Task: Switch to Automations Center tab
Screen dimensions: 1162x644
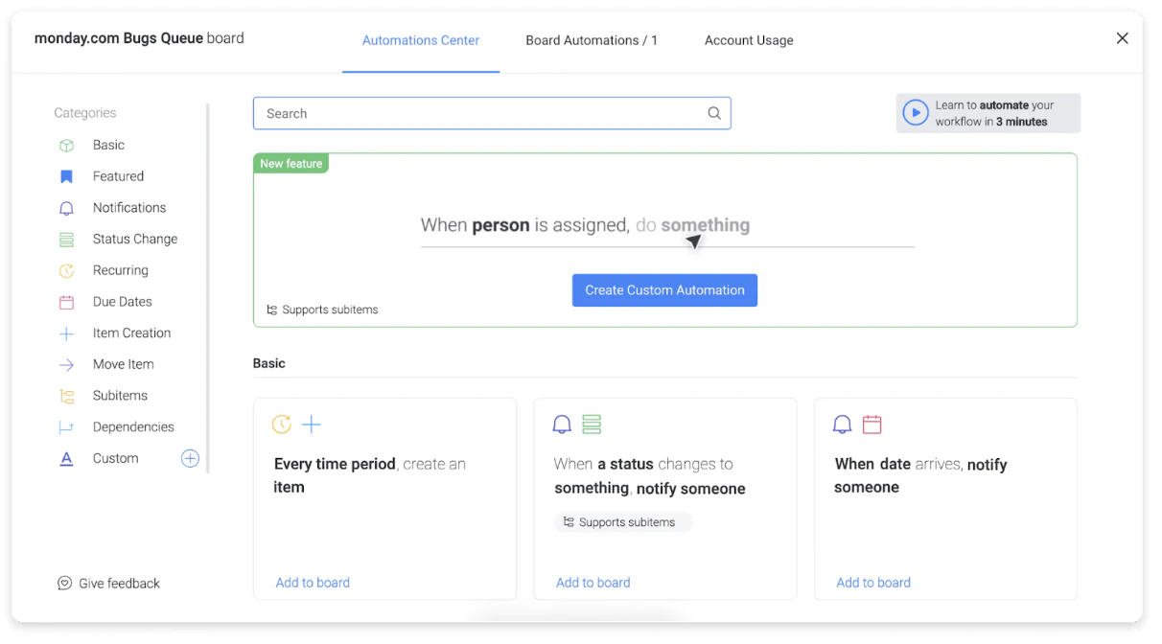Action: coord(421,40)
